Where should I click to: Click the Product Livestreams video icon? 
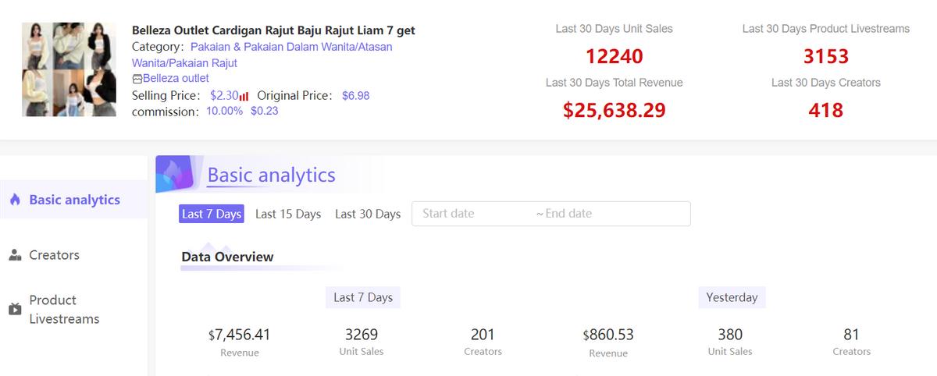coord(15,310)
